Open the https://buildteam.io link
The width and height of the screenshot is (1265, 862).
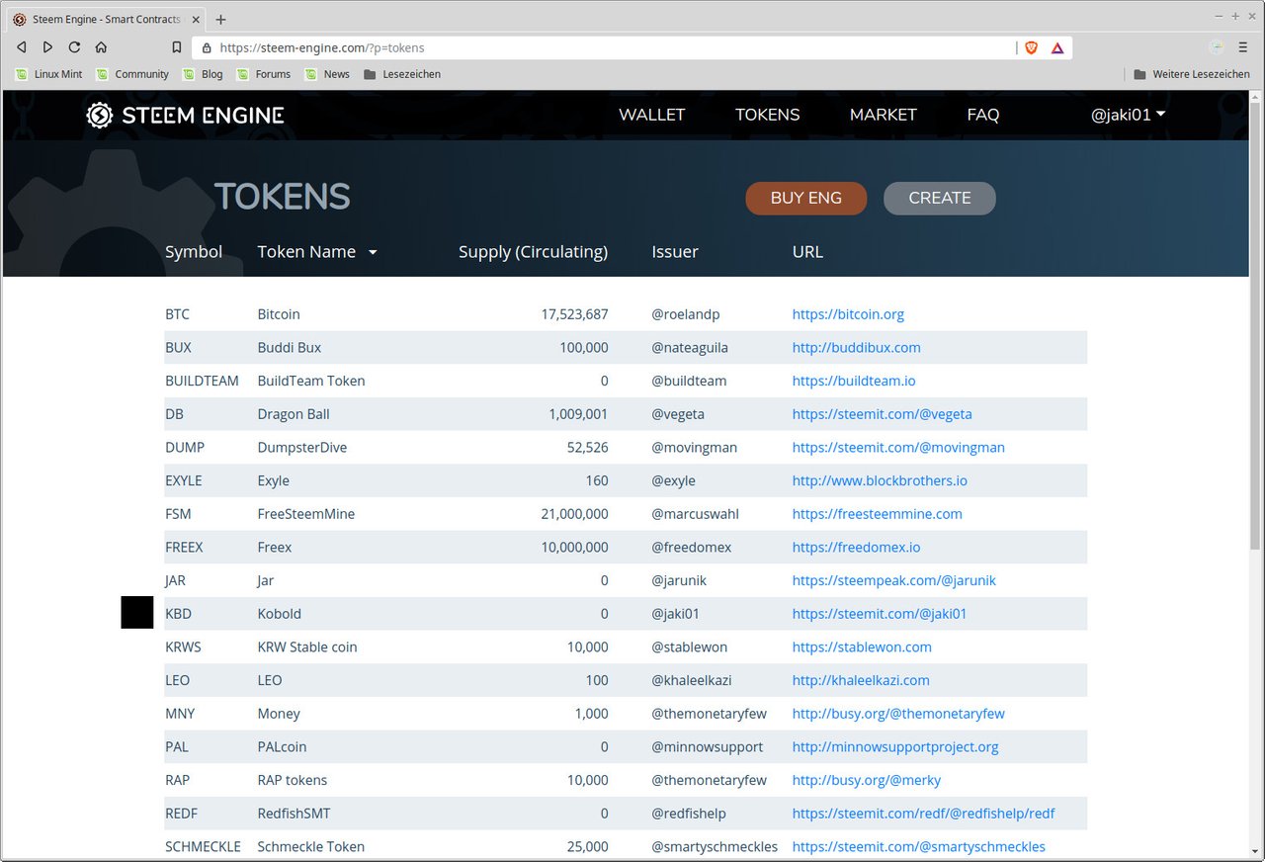coord(853,381)
